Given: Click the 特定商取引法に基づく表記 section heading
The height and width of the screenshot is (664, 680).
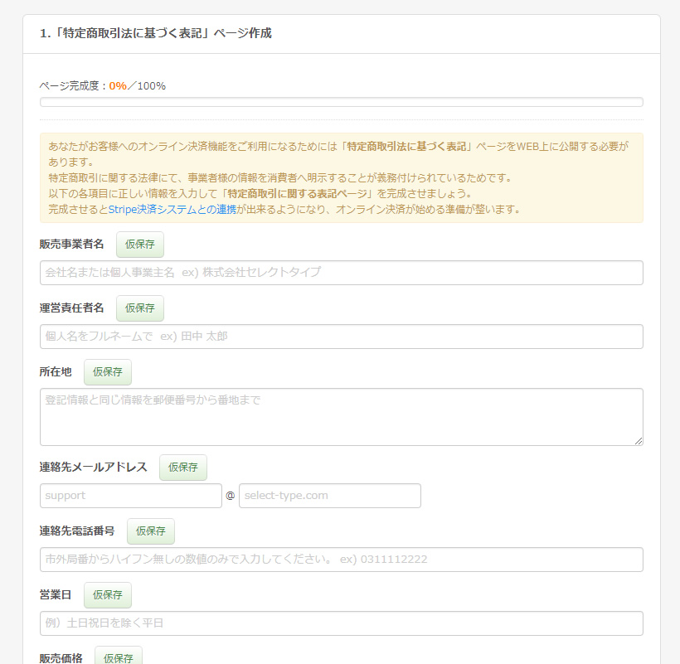Looking at the screenshot, I should [x=155, y=34].
